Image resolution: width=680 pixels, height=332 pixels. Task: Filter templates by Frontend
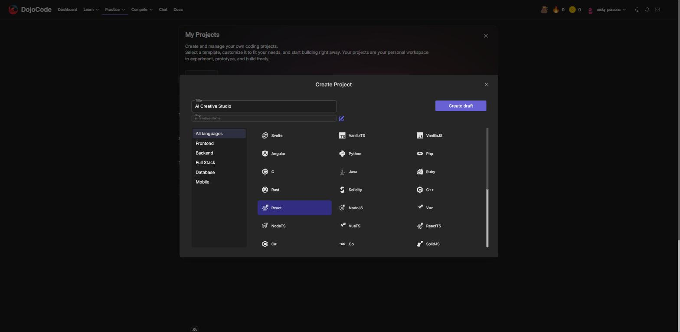219,143
